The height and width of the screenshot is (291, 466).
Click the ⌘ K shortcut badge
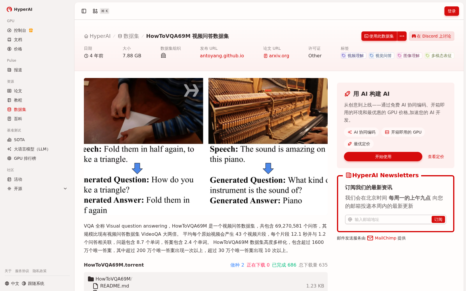[x=105, y=11]
